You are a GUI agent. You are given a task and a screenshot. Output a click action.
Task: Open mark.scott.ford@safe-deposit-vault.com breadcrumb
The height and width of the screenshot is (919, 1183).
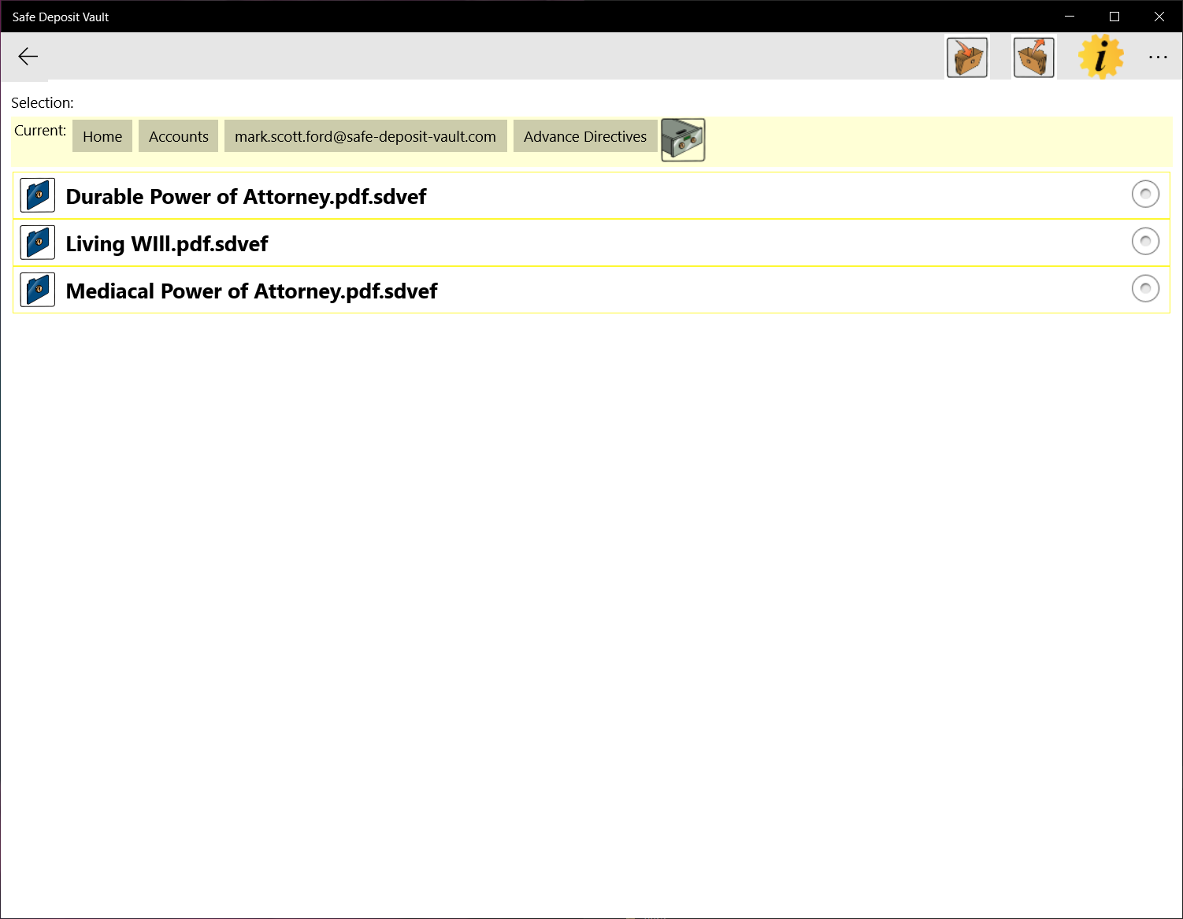tap(365, 136)
